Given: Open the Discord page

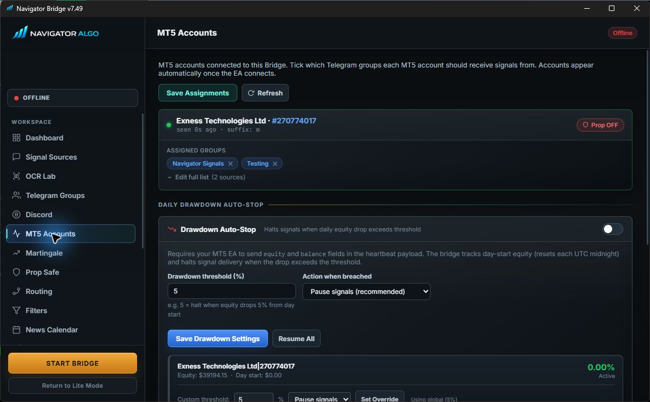Looking at the screenshot, I should pos(38,214).
